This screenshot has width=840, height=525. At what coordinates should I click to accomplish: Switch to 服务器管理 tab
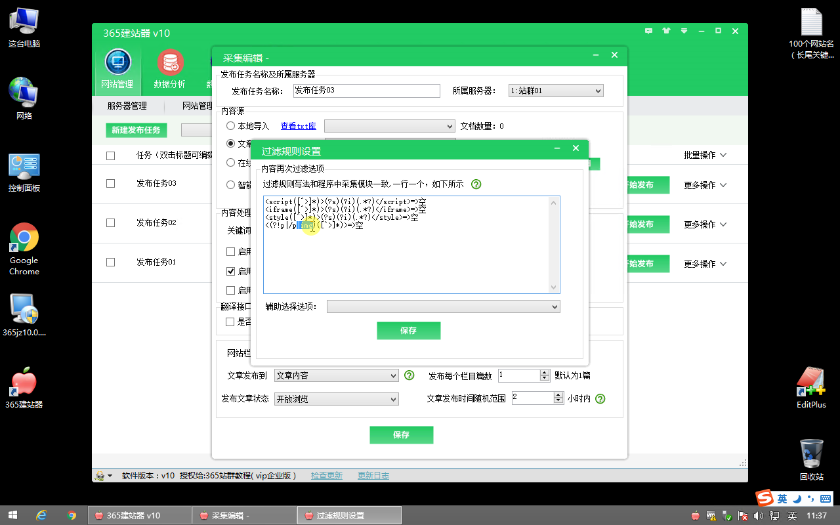click(127, 106)
